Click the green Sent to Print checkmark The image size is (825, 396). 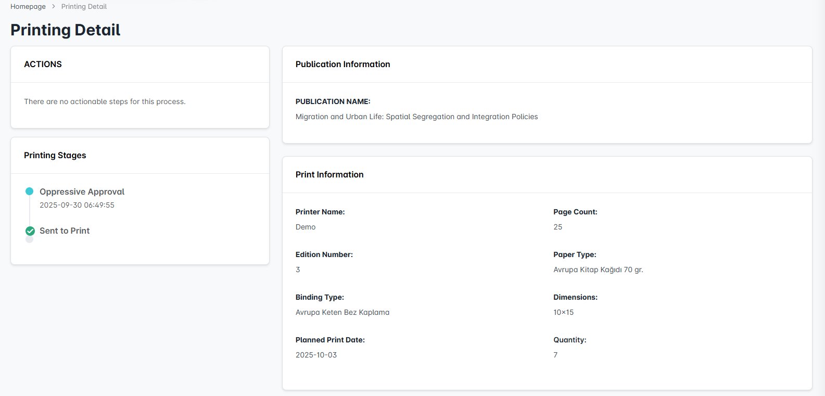click(x=30, y=231)
